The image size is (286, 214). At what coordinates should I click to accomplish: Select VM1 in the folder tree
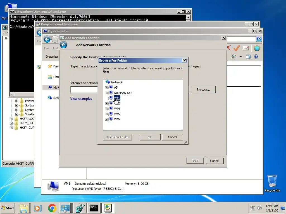point(117,98)
